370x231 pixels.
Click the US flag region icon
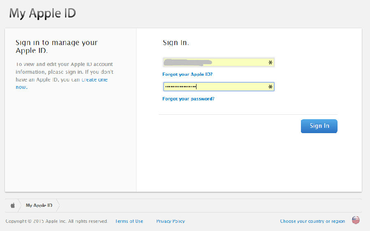[356, 220]
